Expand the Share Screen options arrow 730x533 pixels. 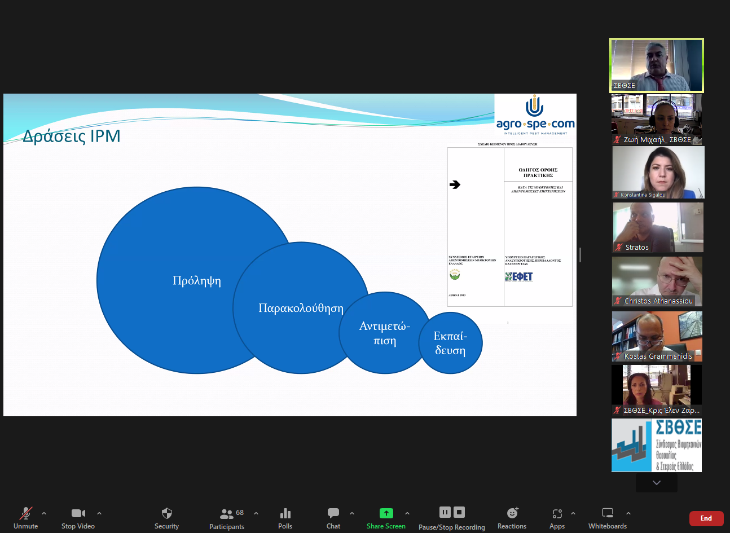point(407,513)
